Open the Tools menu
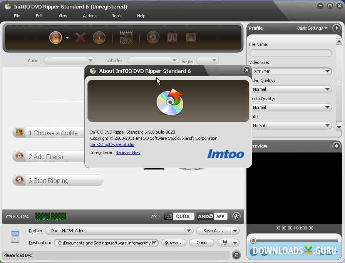 (117, 16)
